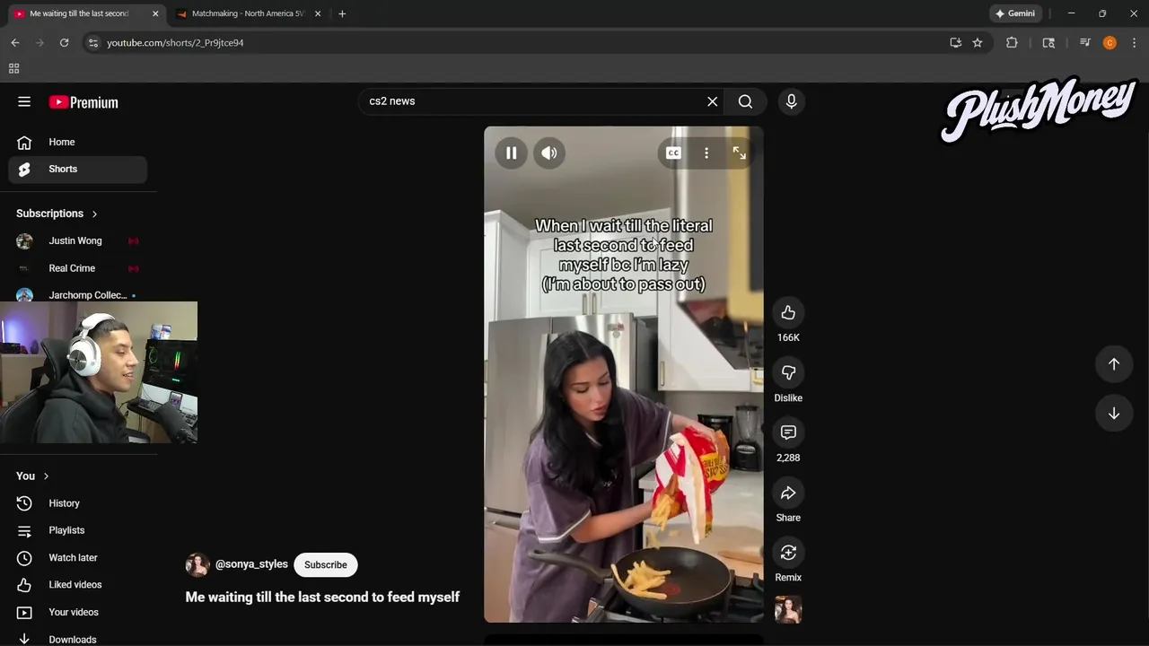
Task: Open the @sonya_styles channel link
Action: (x=251, y=564)
